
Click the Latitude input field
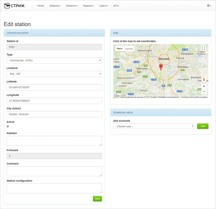[x=54, y=87]
